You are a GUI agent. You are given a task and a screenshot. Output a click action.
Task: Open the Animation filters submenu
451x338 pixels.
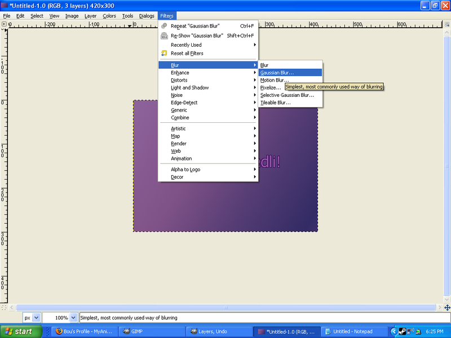208,158
